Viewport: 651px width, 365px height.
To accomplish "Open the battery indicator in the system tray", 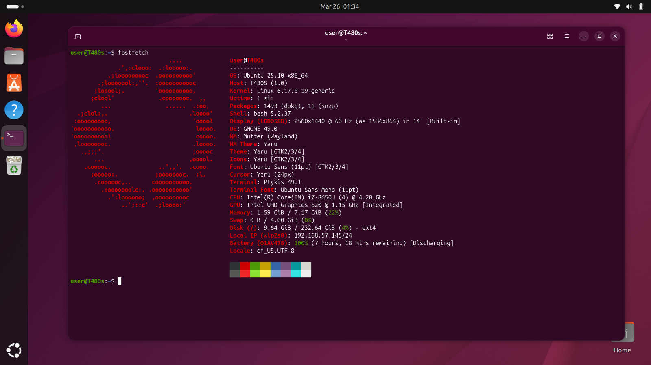I will pyautogui.click(x=641, y=6).
